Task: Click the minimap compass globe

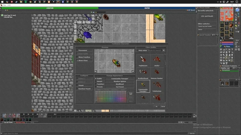Action: [x=237, y=10]
